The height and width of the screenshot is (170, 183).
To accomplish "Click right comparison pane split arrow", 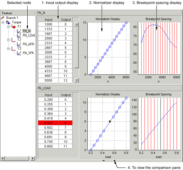I will tap(114, 160).
